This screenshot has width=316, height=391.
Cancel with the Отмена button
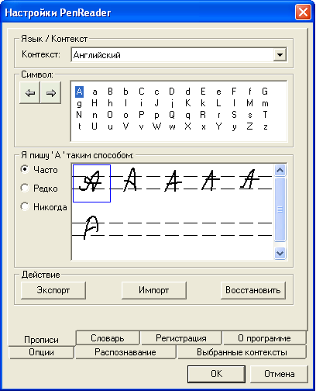click(x=279, y=374)
